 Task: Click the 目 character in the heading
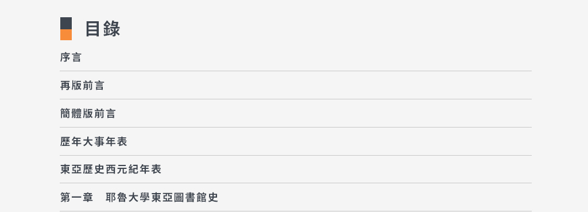click(93, 29)
